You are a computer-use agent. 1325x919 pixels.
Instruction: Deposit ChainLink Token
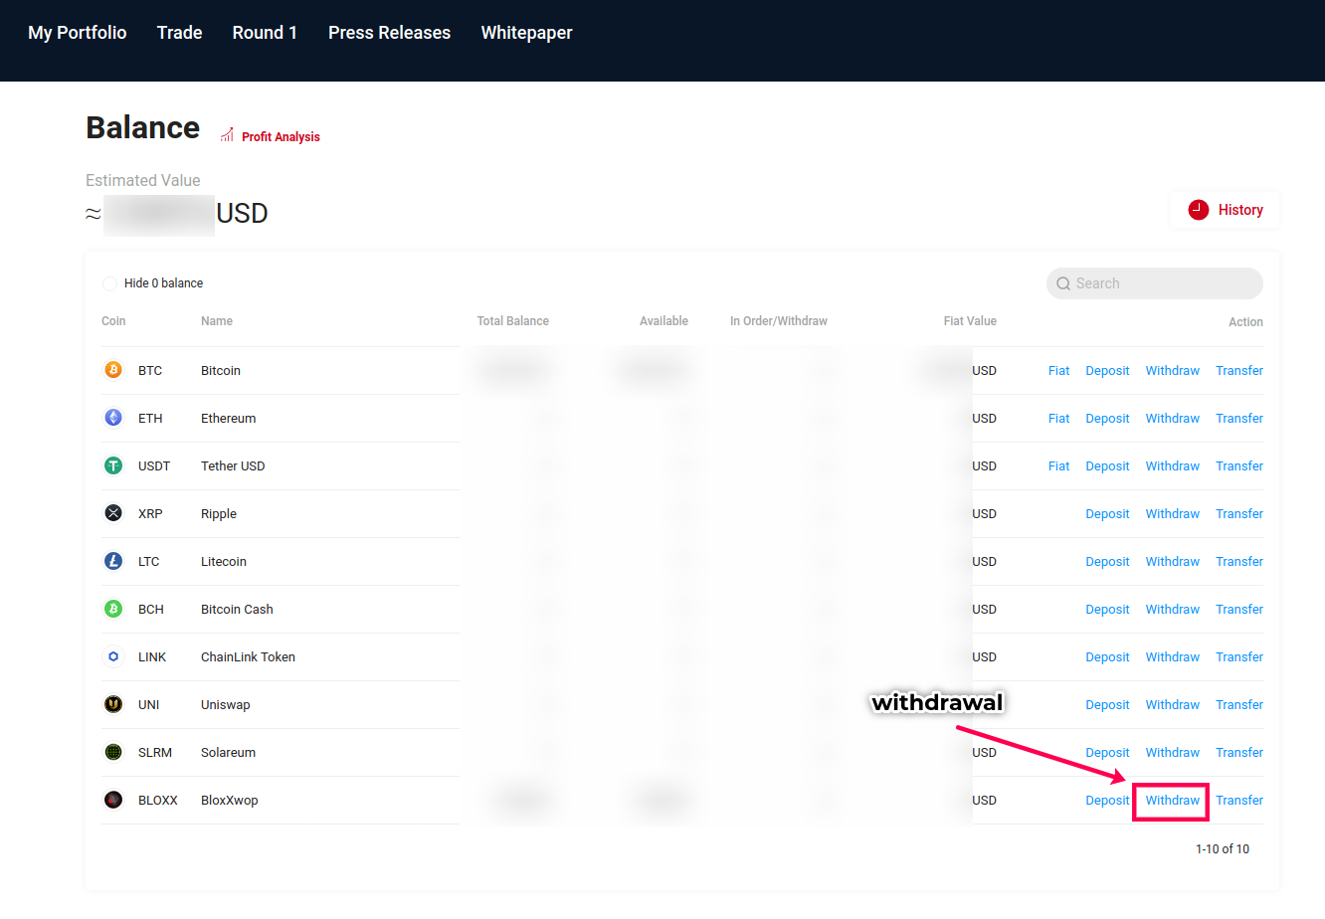[x=1107, y=656]
